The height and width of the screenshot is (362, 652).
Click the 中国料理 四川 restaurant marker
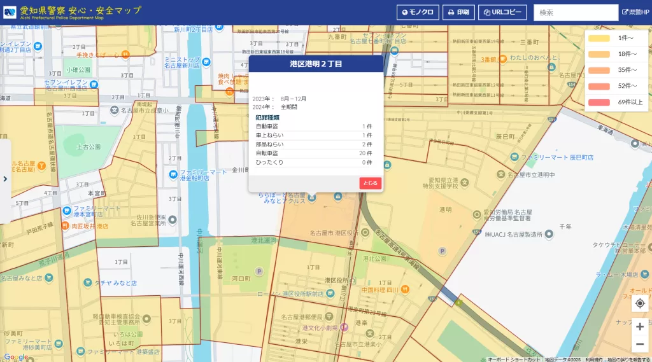click(x=405, y=289)
